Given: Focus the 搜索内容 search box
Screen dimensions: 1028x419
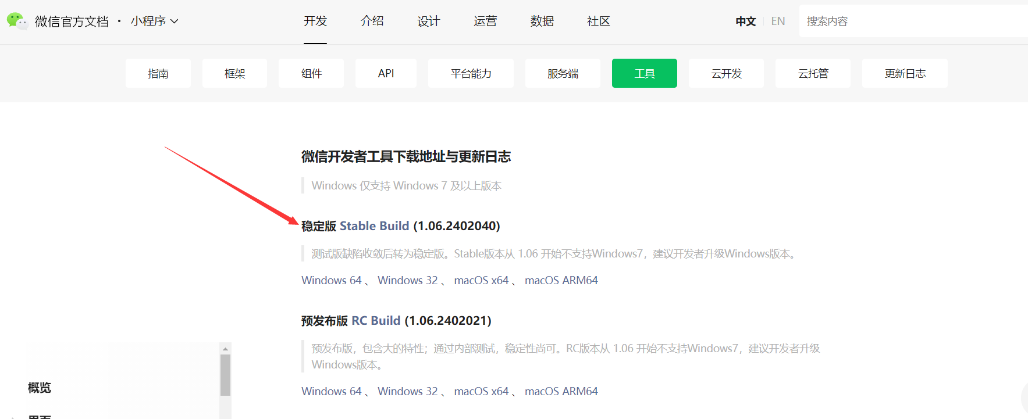Looking at the screenshot, I should click(913, 21).
